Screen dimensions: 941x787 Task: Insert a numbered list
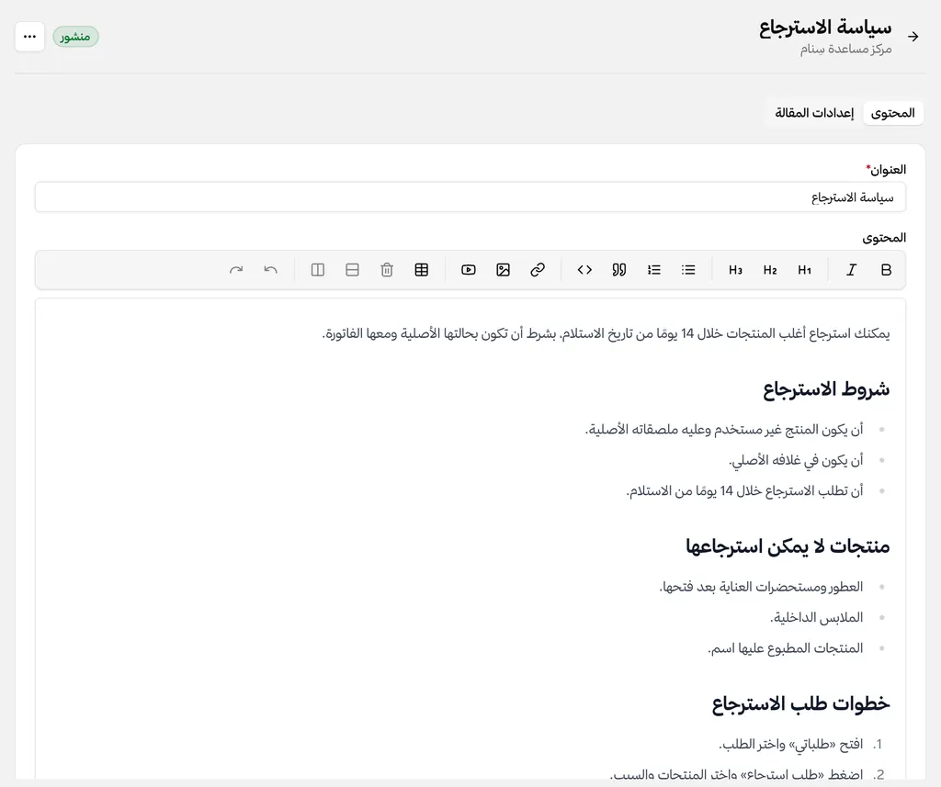click(654, 270)
